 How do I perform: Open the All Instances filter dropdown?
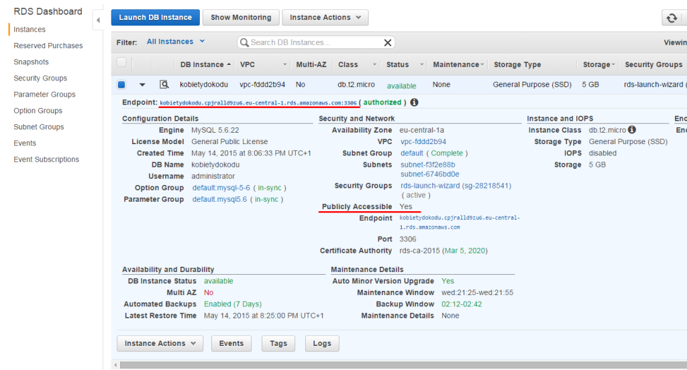point(175,42)
